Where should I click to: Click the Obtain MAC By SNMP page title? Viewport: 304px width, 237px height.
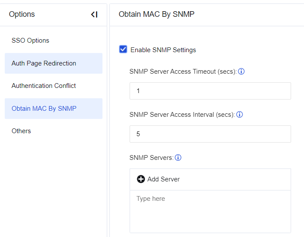[x=157, y=14]
